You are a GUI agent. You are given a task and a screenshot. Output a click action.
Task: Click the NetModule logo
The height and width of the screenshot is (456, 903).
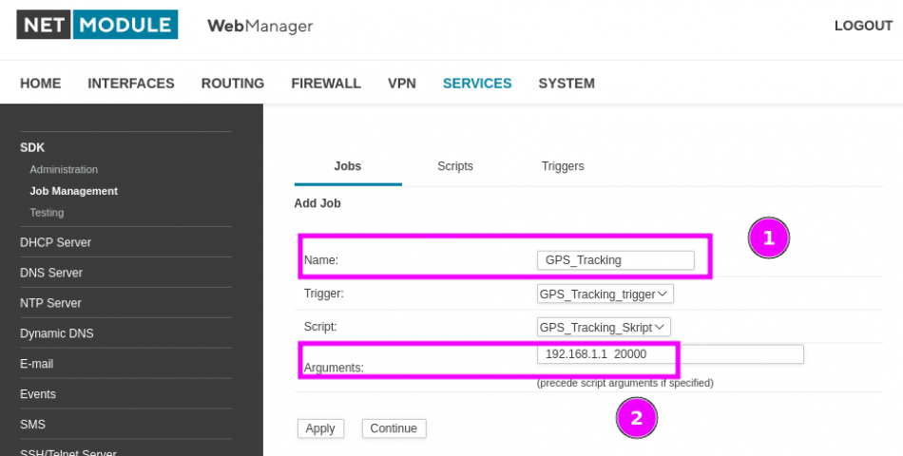tap(97, 25)
